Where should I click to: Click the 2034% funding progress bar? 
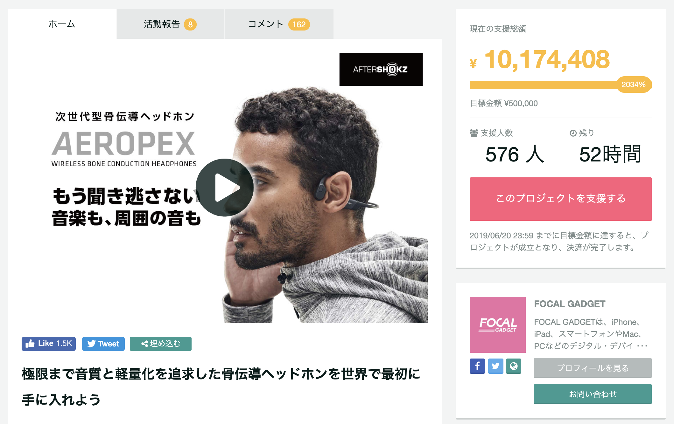pos(560,85)
